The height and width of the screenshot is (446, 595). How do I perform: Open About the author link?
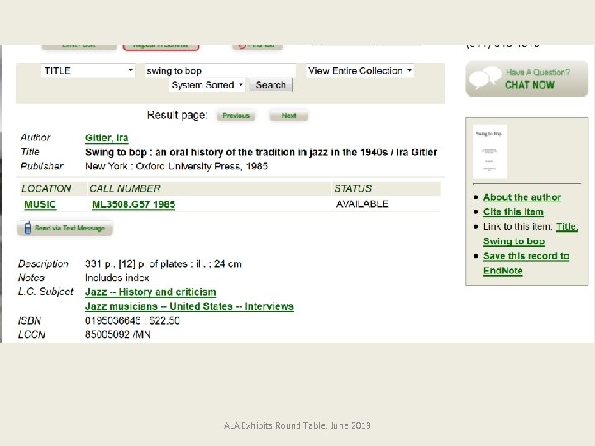click(522, 197)
